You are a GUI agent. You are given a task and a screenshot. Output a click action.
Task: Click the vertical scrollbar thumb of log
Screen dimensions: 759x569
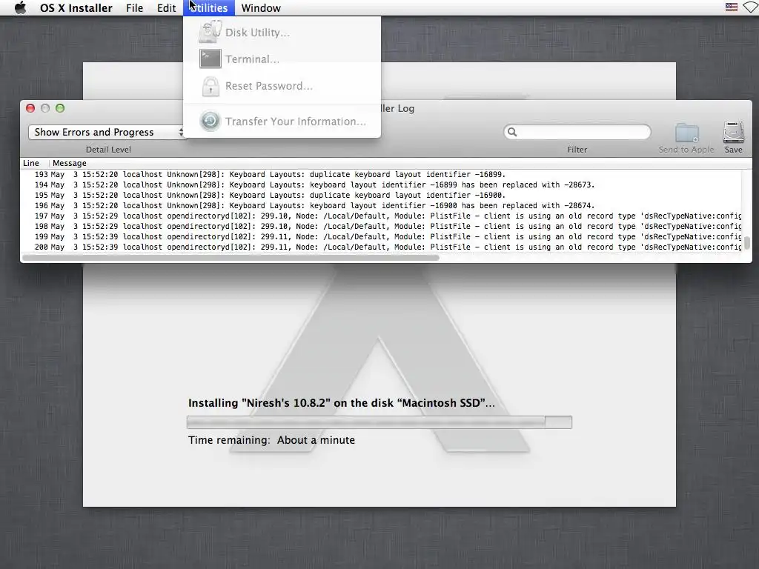pos(747,242)
